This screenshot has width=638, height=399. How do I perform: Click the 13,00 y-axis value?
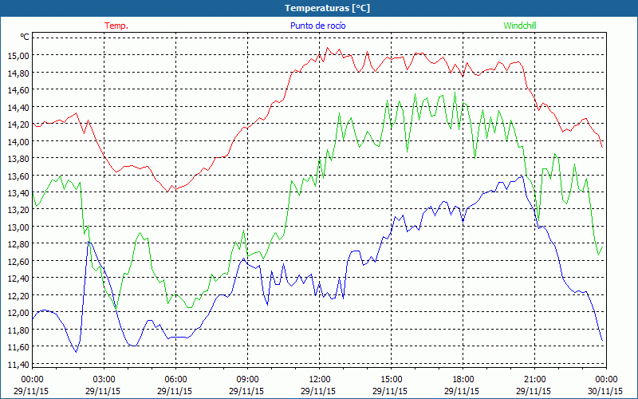pyautogui.click(x=18, y=227)
